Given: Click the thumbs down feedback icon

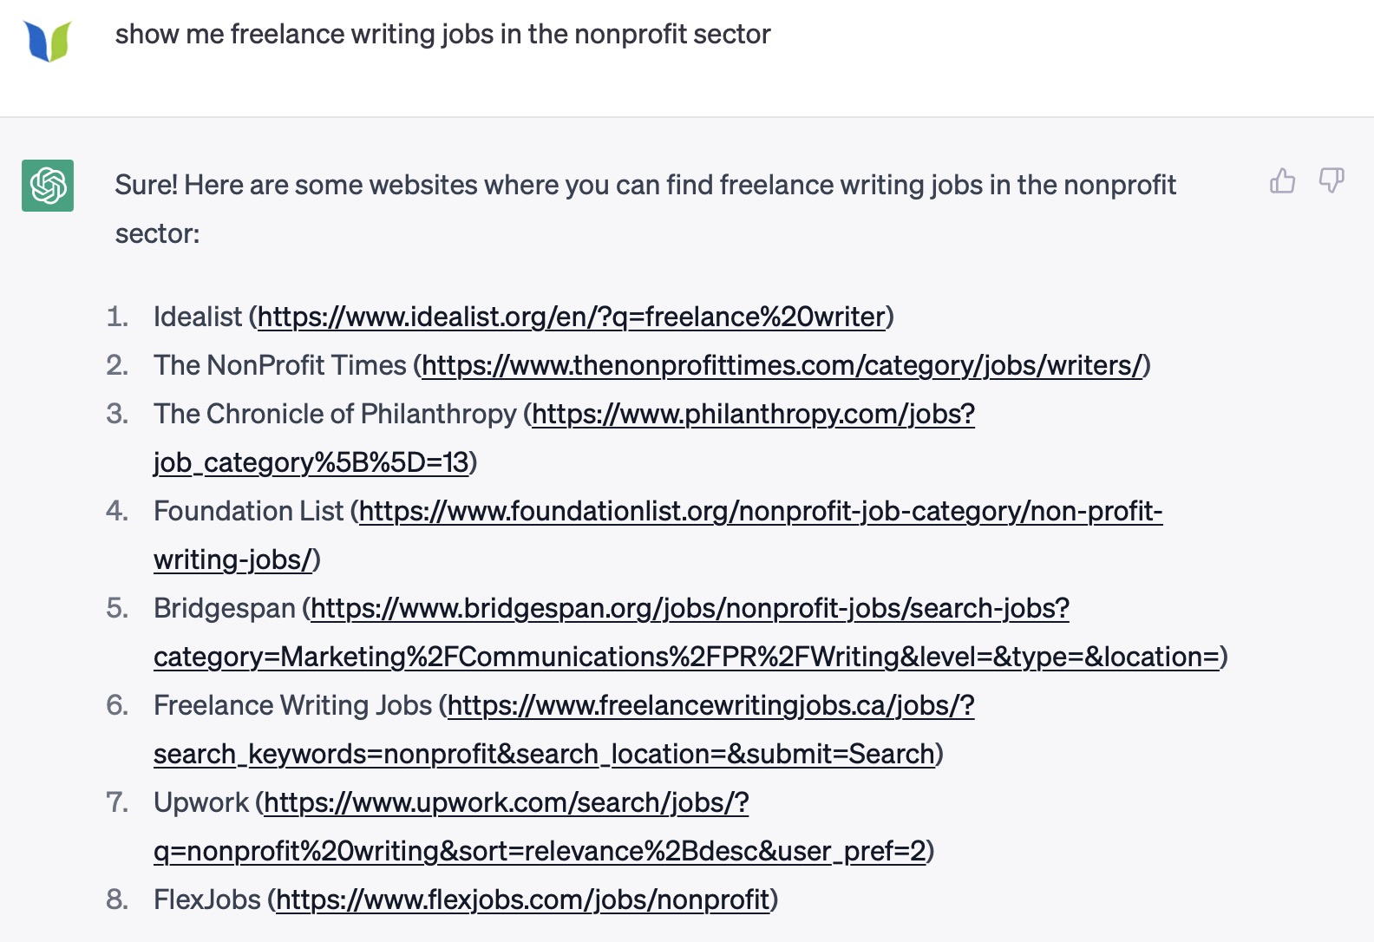Looking at the screenshot, I should tap(1331, 180).
